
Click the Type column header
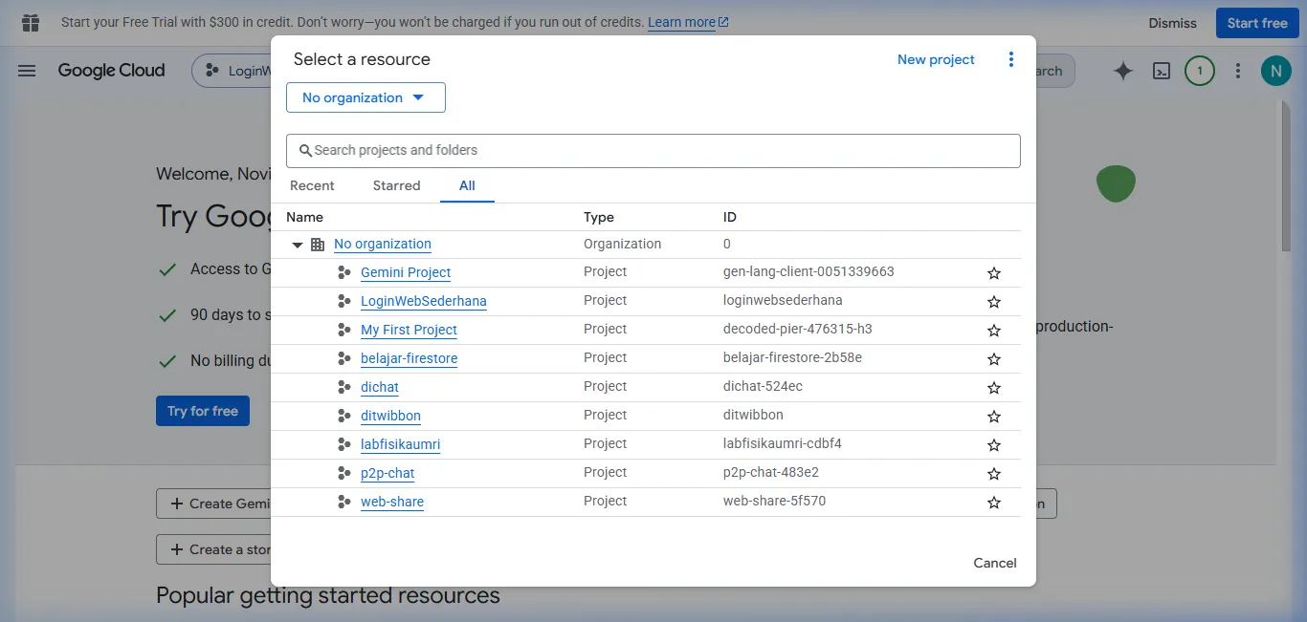point(599,217)
